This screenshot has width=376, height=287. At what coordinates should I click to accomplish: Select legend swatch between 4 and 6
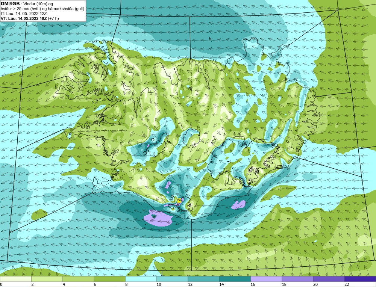[79, 279]
